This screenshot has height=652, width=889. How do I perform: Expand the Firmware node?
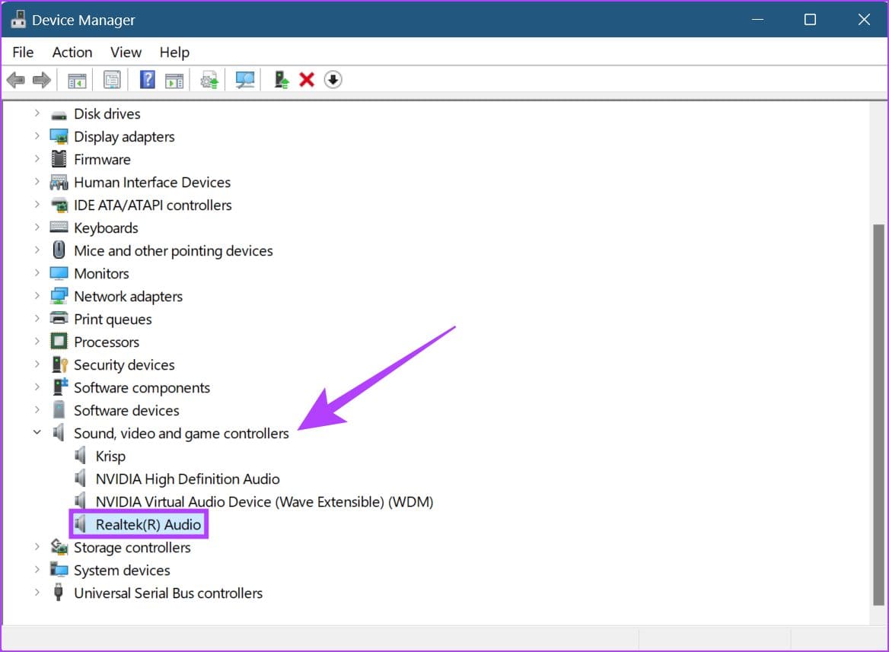[37, 159]
